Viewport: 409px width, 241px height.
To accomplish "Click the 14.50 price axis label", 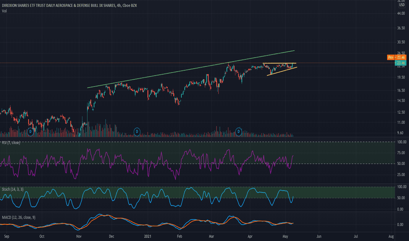I will (401, 101).
